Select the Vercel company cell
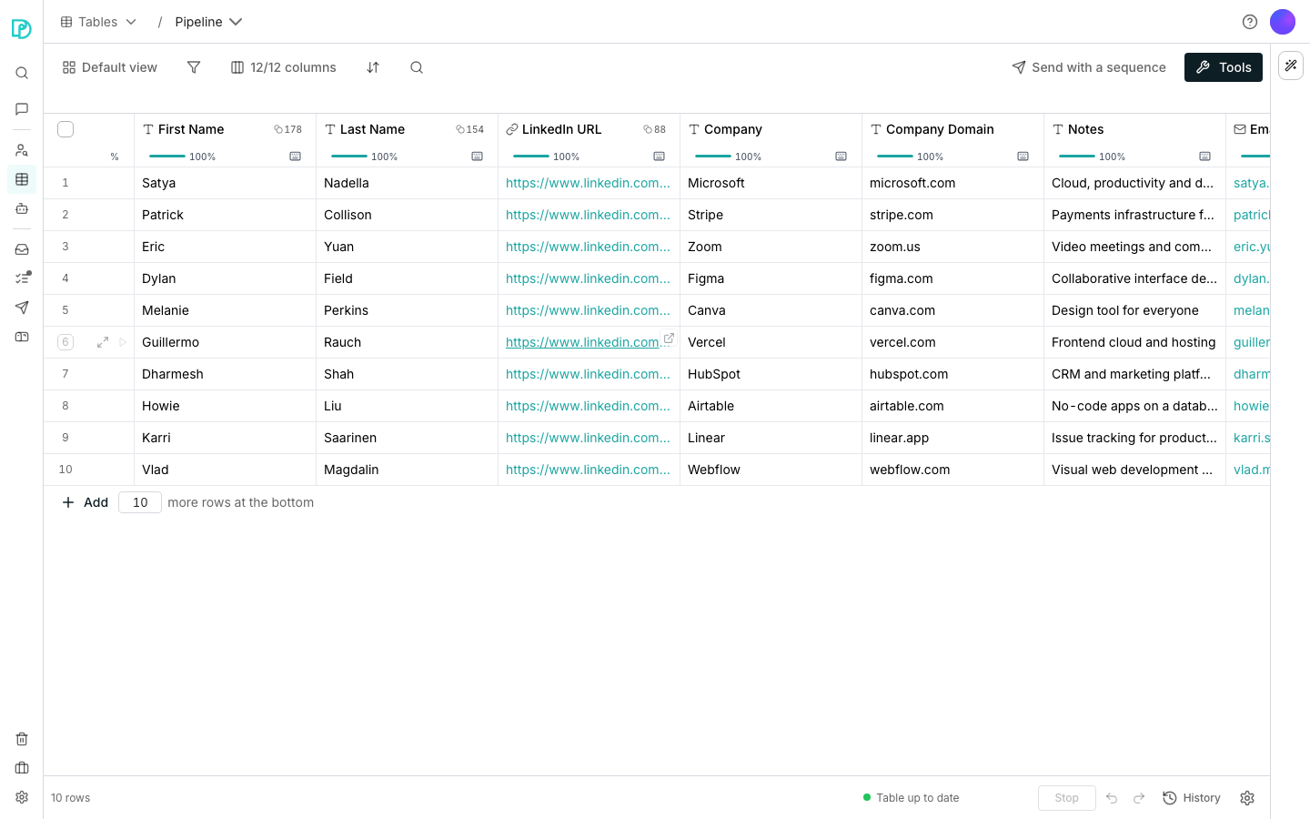1310x819 pixels. click(771, 342)
